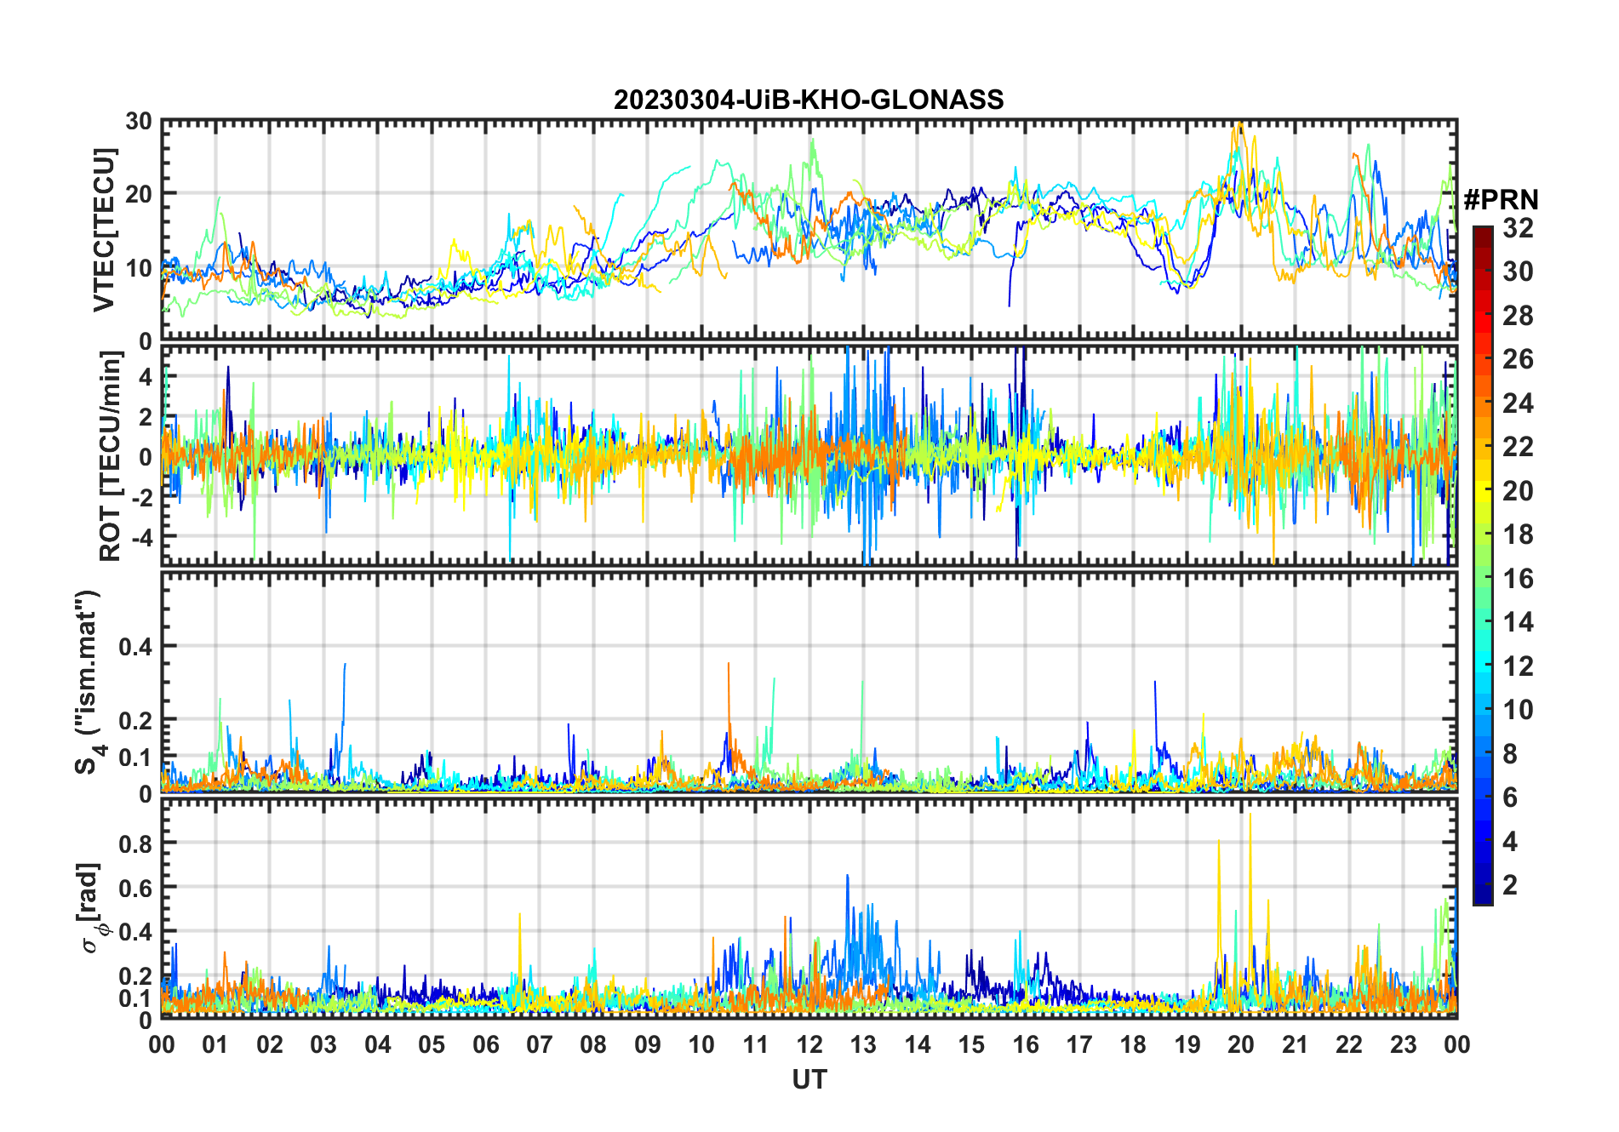This screenshot has height=1132, width=1619.
Task: Click the 20 tick on the VTEC axis
Action: (x=139, y=194)
